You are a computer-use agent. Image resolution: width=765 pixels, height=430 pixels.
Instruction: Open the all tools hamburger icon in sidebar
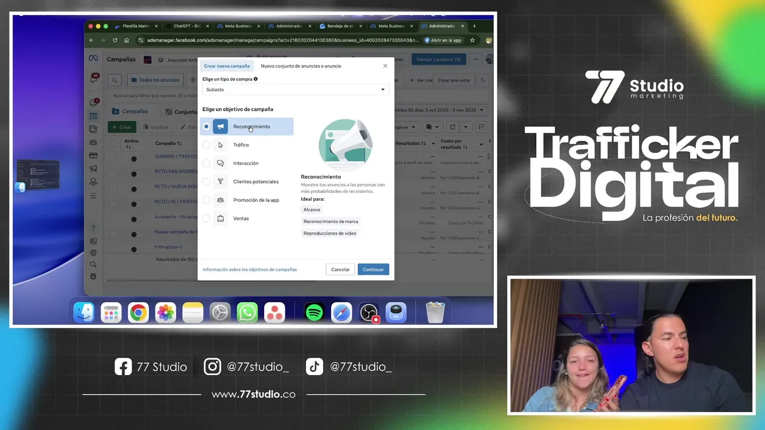[x=93, y=196]
